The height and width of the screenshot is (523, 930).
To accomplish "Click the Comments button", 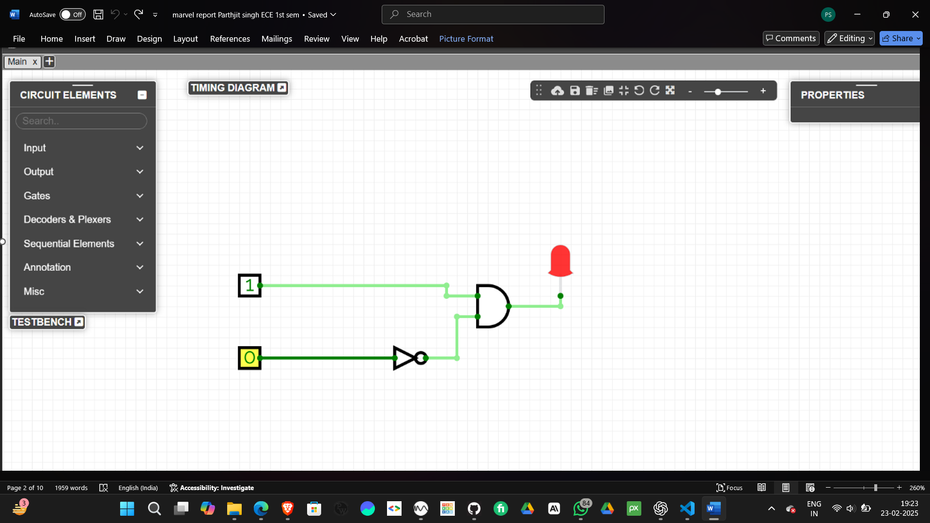I will click(790, 38).
